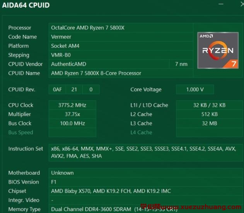Click the CPUID Vendor label
The height and width of the screenshot is (213, 244).
(26, 64)
